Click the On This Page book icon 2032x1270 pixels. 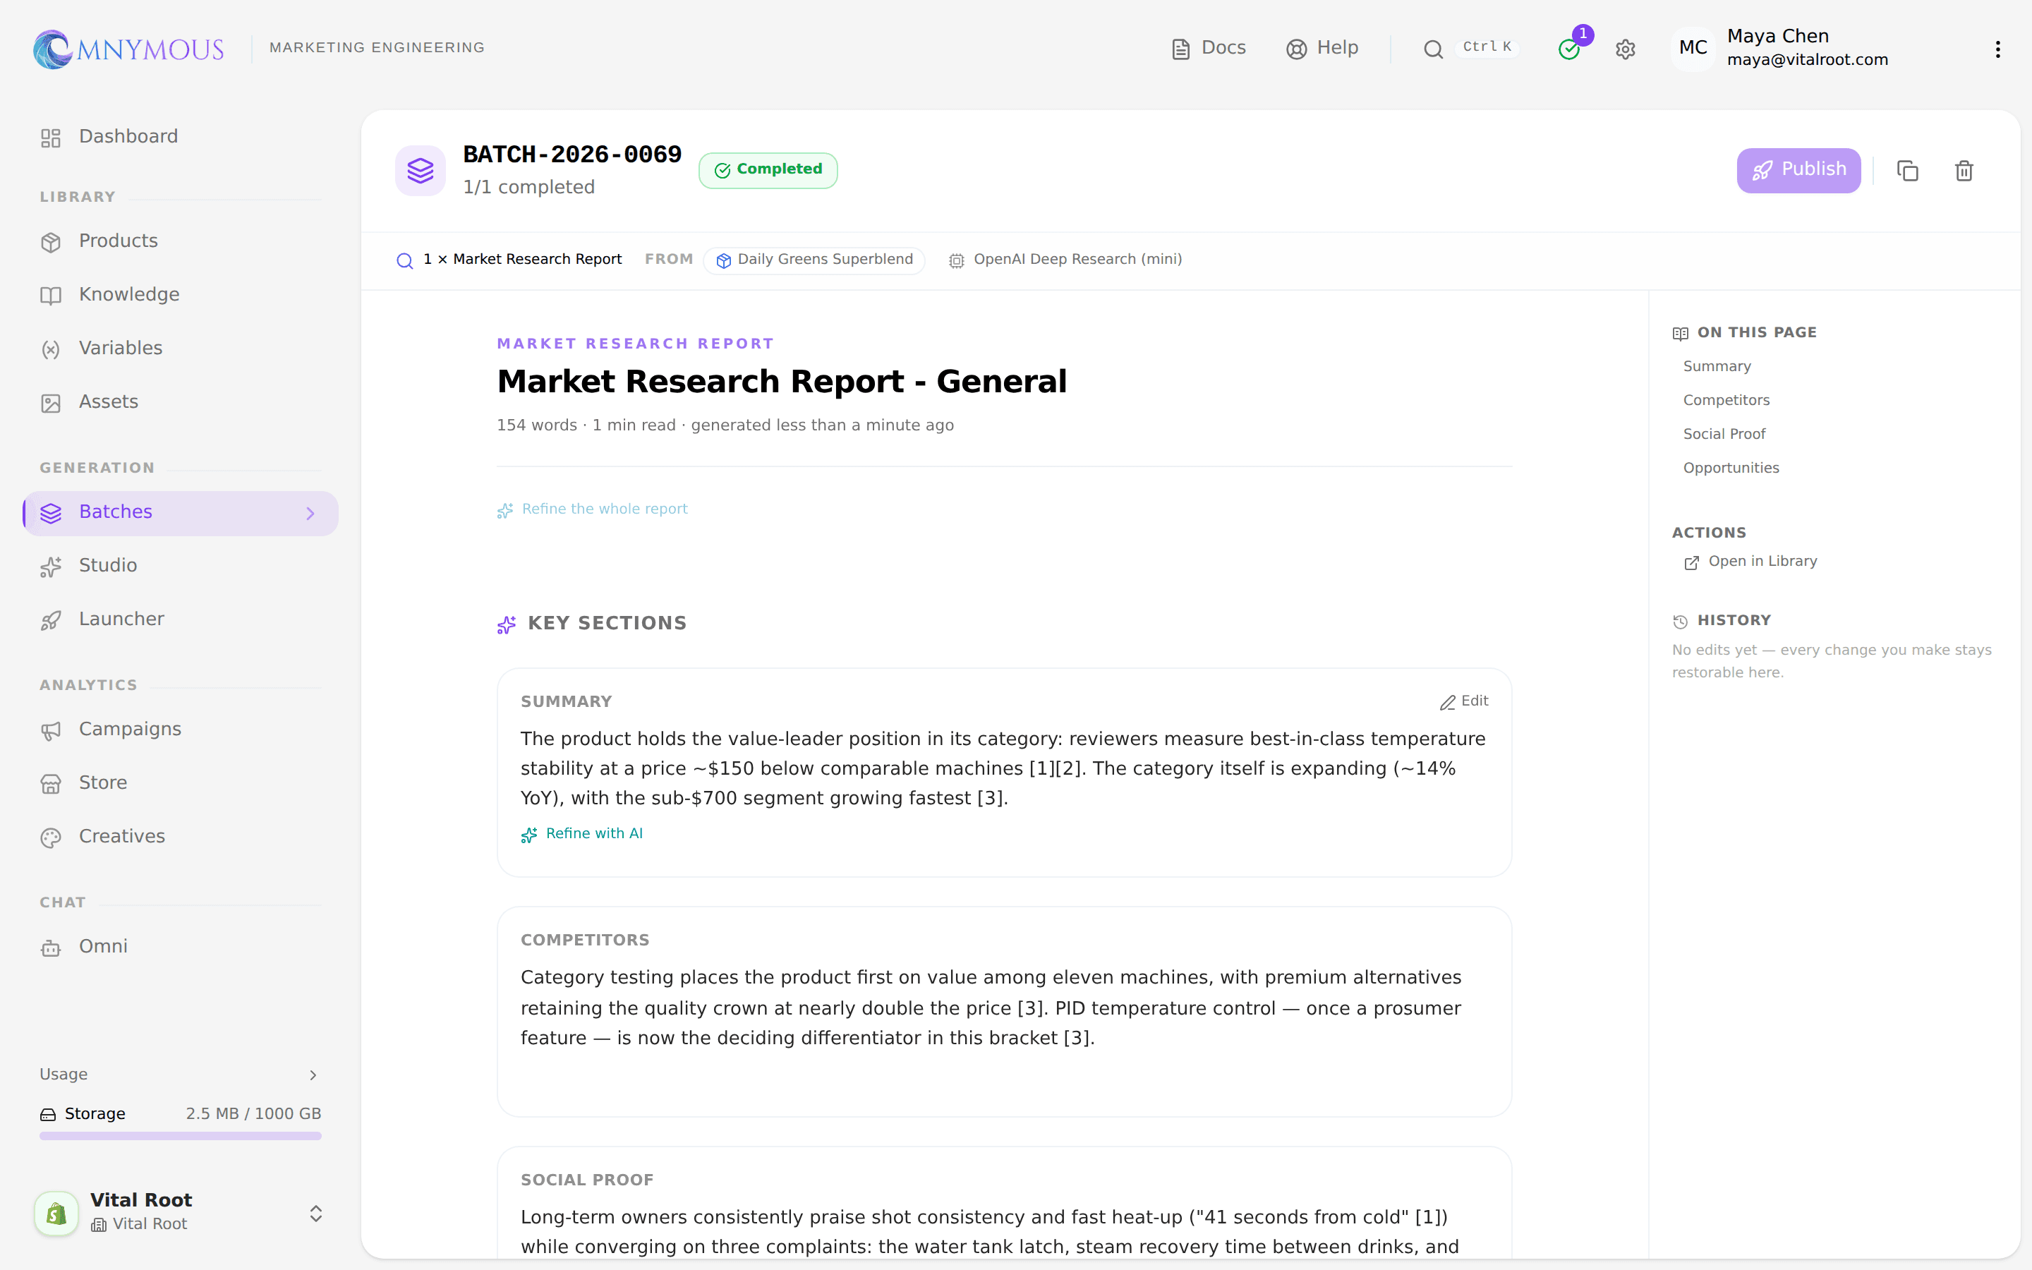click(x=1679, y=334)
